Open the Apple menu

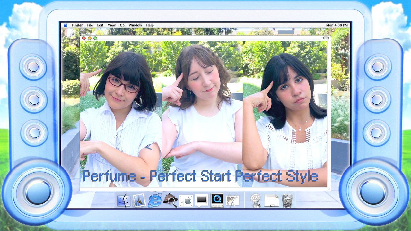point(66,25)
